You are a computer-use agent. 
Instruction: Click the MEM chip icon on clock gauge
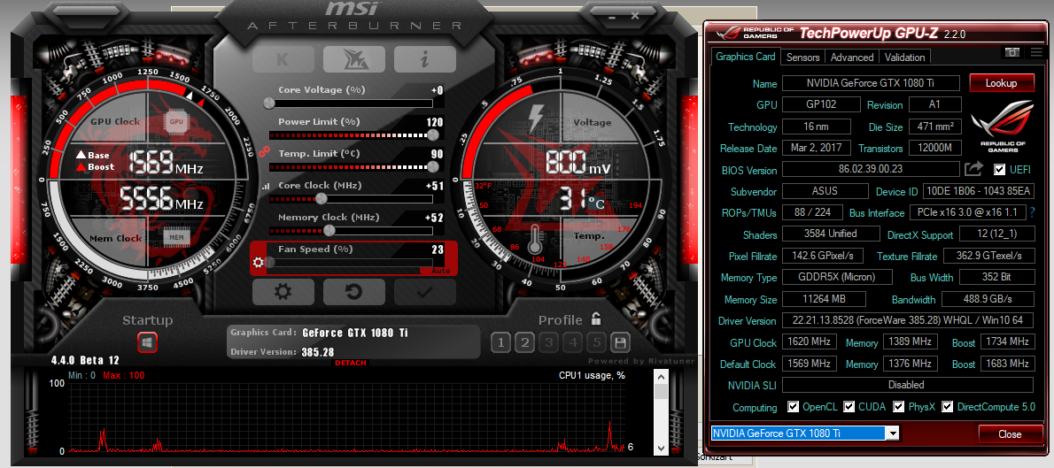point(176,237)
